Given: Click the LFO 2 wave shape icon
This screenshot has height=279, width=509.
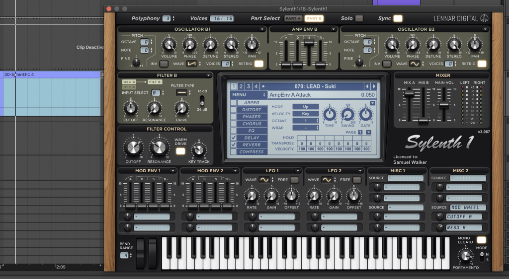Looking at the screenshot, I should pos(326,180).
